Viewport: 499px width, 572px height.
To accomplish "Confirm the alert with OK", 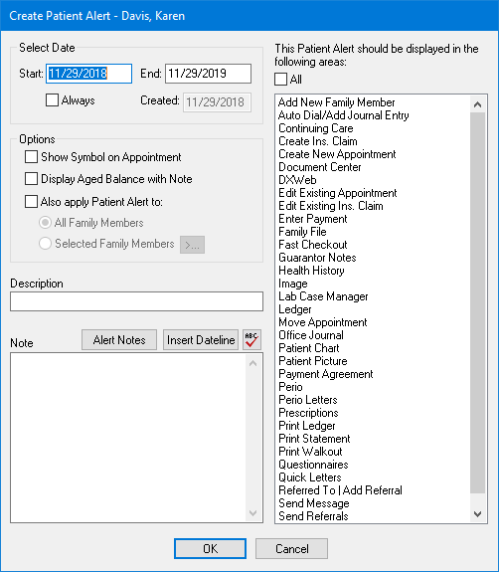I will click(x=210, y=549).
